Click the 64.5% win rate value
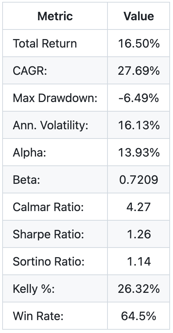This screenshot has width=173, height=333. tap(139, 316)
